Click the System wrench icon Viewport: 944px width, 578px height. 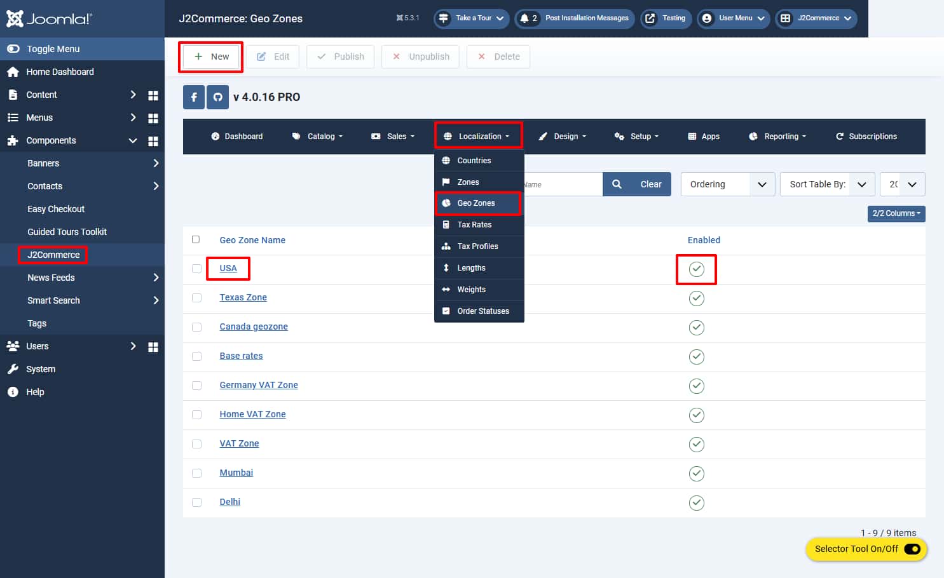point(13,369)
